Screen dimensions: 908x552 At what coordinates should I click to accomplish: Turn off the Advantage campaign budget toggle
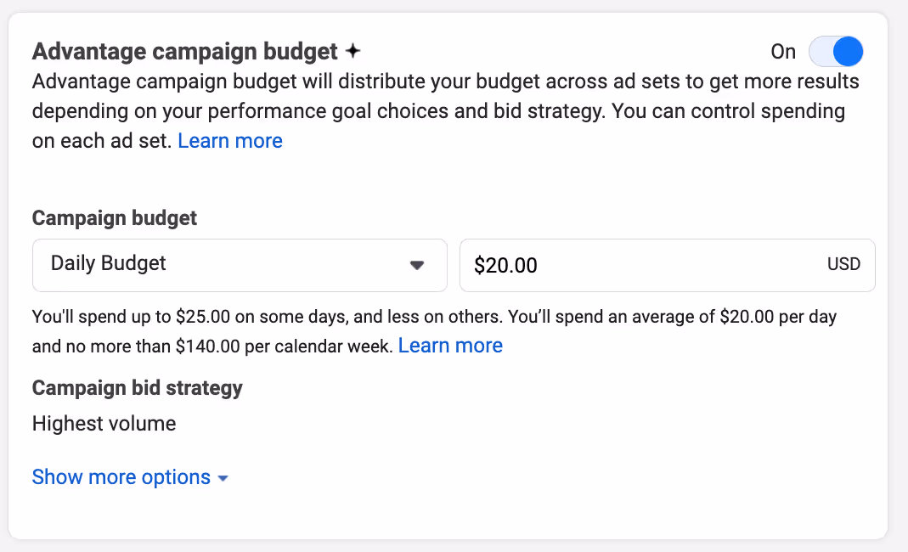pyautogui.click(x=836, y=52)
